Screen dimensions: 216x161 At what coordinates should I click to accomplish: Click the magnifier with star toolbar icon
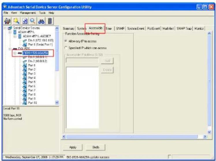(x=16, y=21)
